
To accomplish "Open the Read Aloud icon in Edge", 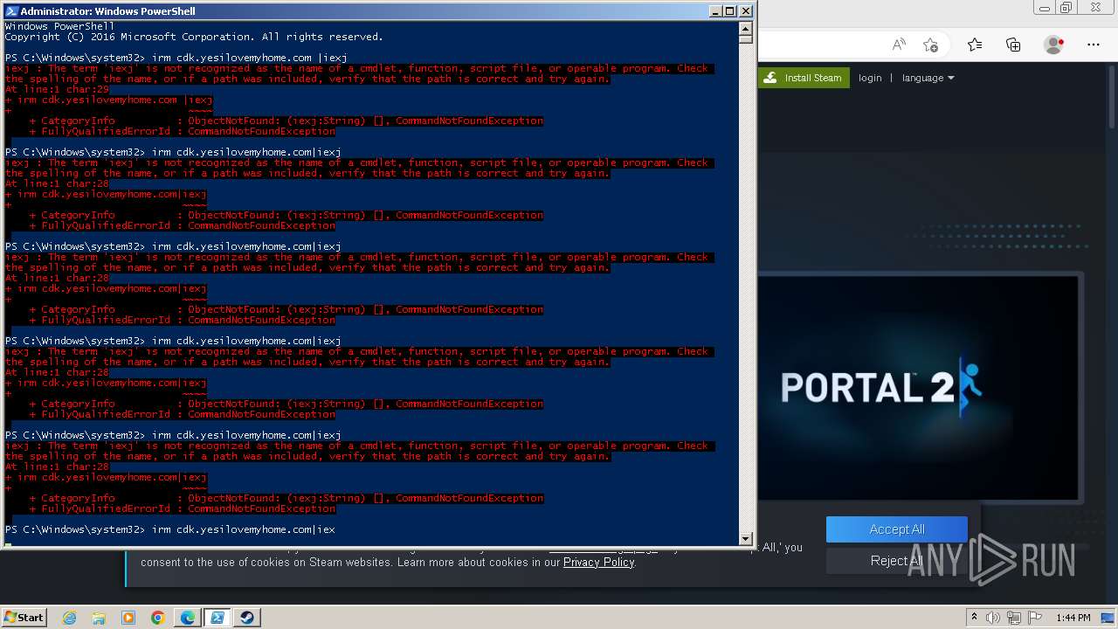I will tap(899, 45).
